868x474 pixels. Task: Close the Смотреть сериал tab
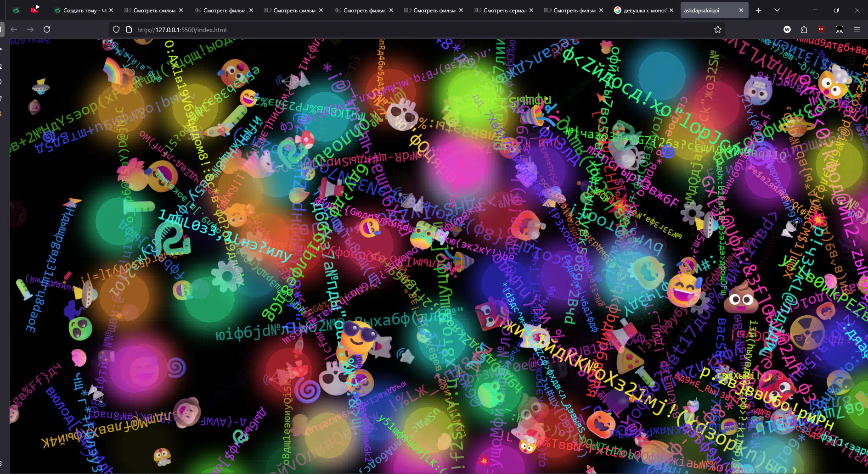(531, 10)
